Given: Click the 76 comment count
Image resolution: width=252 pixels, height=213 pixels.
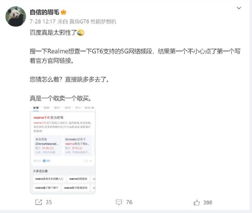Looking at the screenshot, I should (129, 202).
